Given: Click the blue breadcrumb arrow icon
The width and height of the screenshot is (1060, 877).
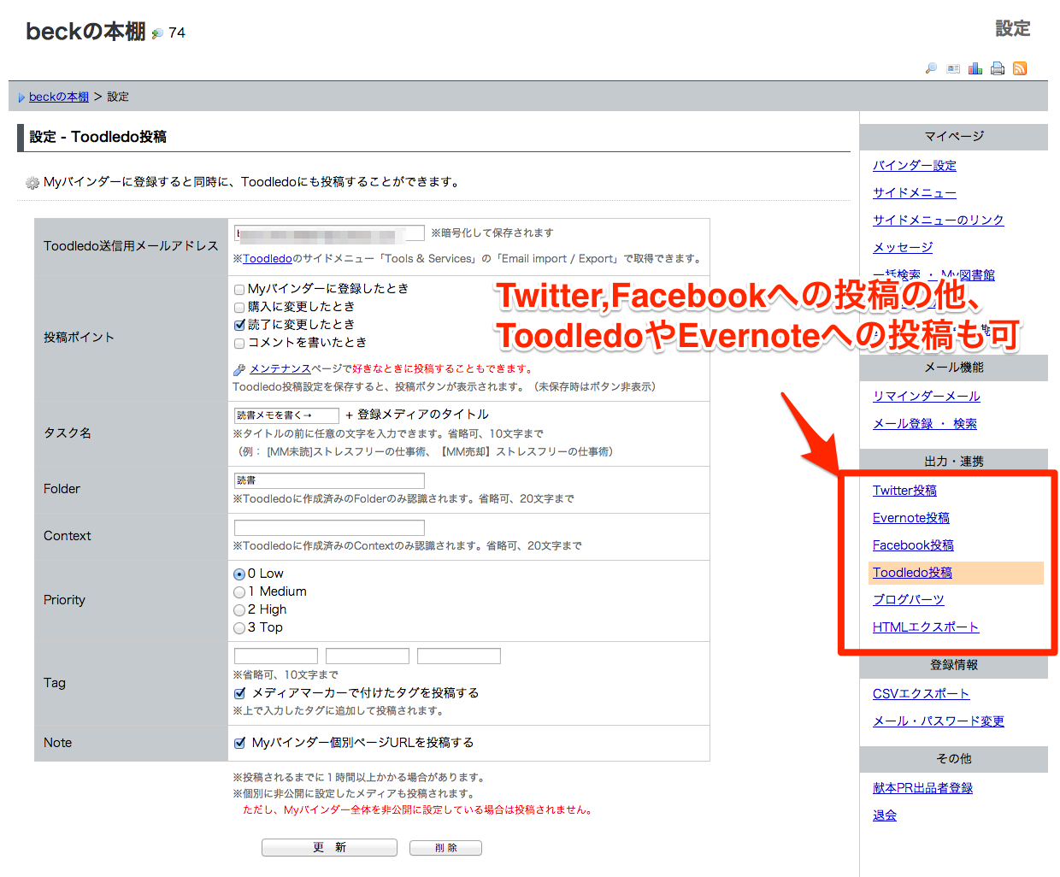Looking at the screenshot, I should (x=21, y=97).
